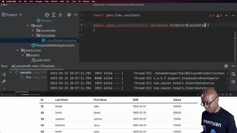Hide the Run tool window
The height and width of the screenshot is (133, 237).
click(233, 66)
